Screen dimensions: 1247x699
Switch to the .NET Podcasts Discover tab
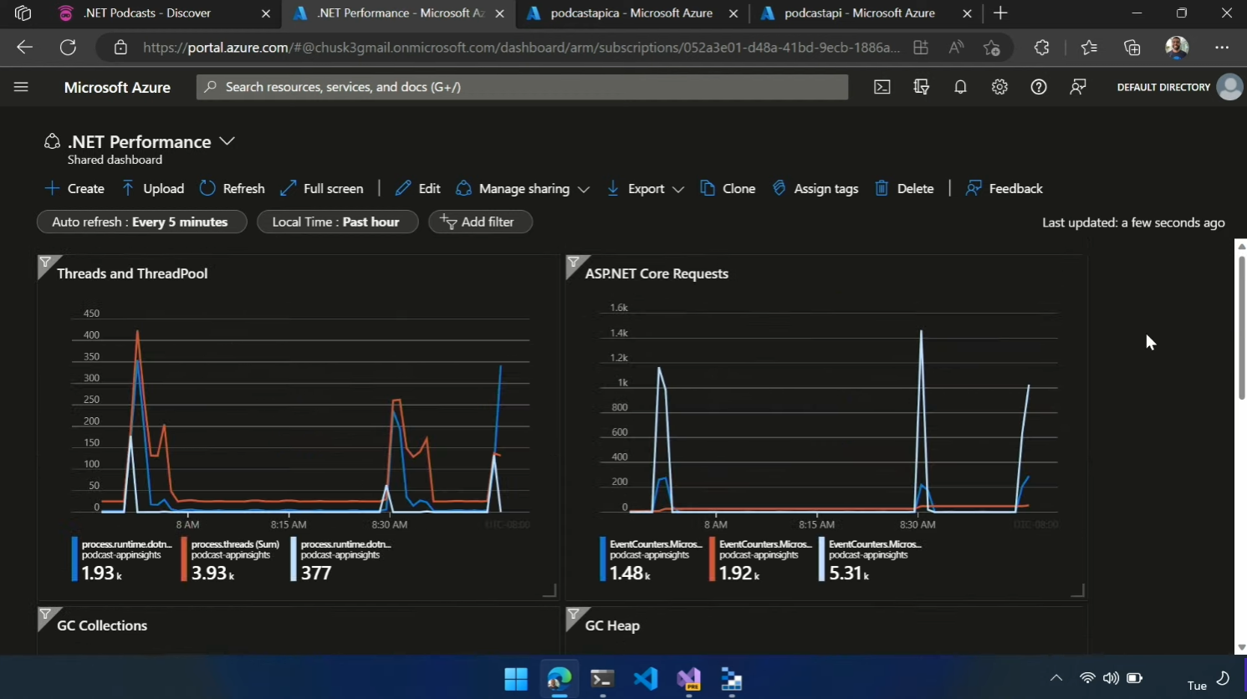coord(147,13)
